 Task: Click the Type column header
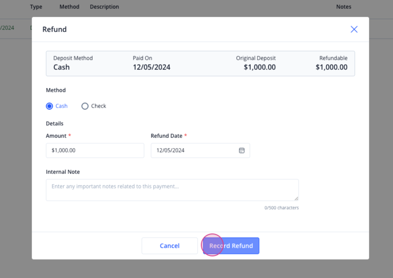coord(36,7)
